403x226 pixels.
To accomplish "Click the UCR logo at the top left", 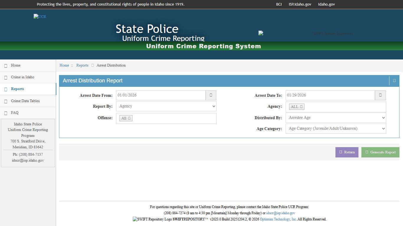I will coord(40,16).
